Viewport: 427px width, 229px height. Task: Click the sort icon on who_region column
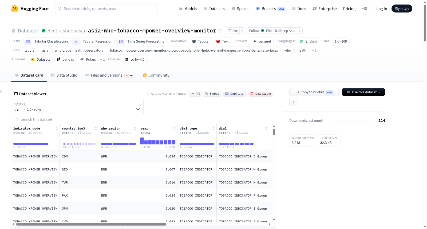tap(135, 128)
